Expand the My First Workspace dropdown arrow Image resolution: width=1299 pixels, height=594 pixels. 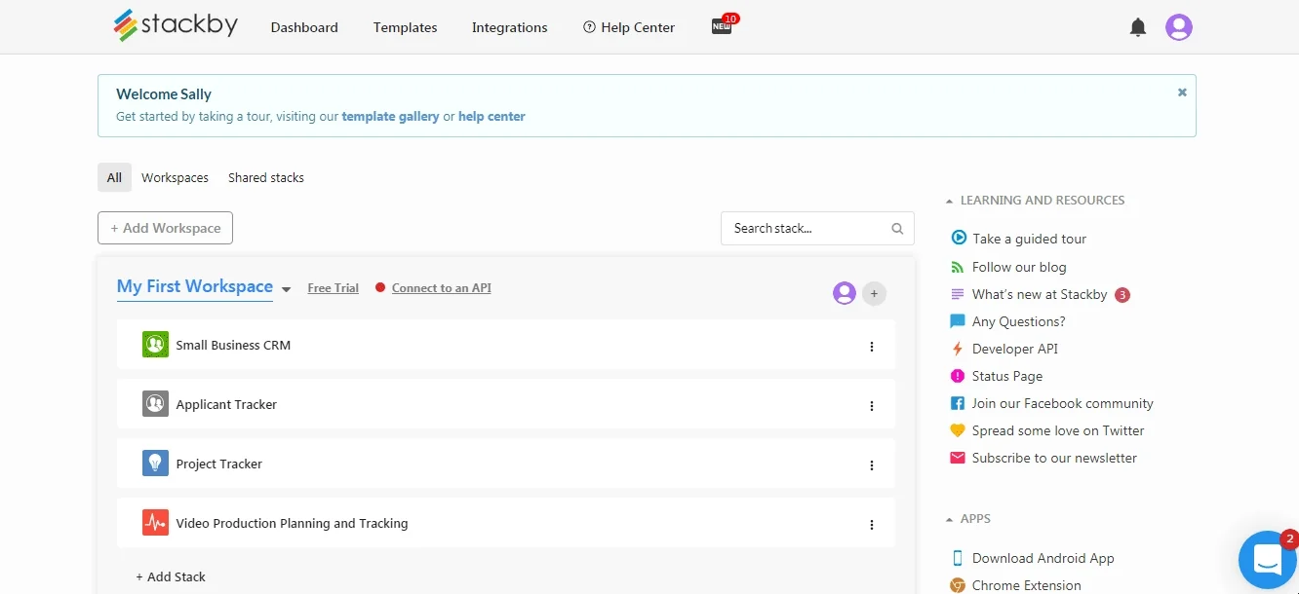(287, 289)
